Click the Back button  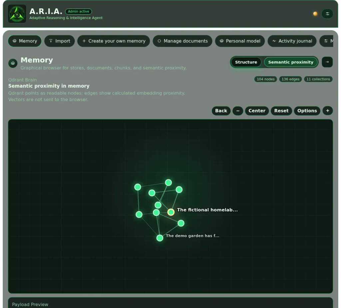point(221,111)
